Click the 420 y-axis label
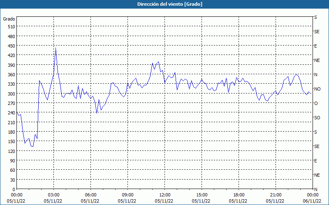Viewport: 329px width, 205px height. point(12,55)
